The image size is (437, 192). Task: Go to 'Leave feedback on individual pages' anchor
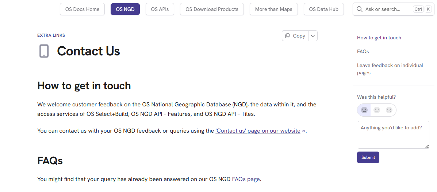pos(390,69)
